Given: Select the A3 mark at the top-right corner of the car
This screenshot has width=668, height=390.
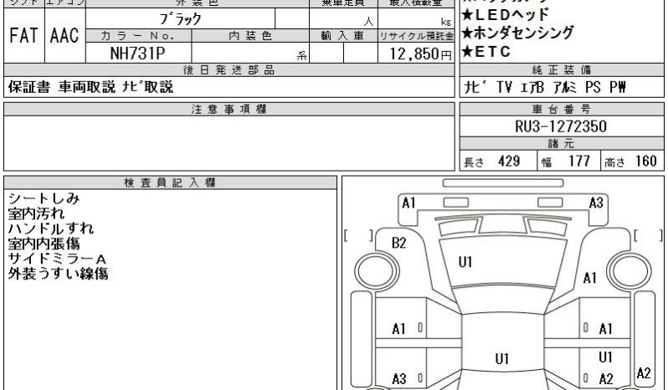Looking at the screenshot, I should tap(597, 203).
